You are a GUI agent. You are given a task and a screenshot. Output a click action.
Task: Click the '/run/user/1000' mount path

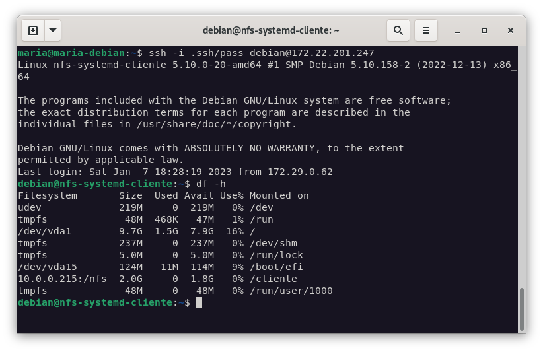[x=291, y=291]
